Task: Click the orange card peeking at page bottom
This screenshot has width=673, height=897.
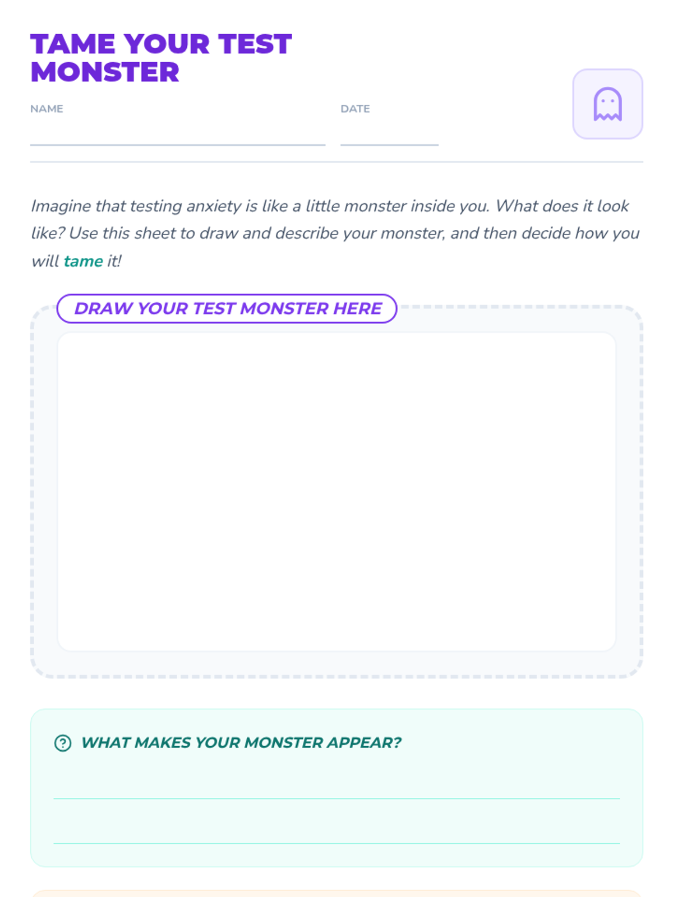Action: 336,893
